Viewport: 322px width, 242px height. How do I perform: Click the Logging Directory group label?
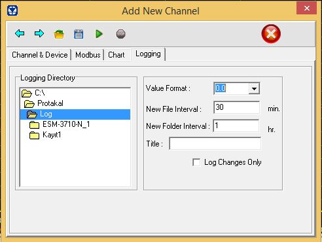[48, 78]
